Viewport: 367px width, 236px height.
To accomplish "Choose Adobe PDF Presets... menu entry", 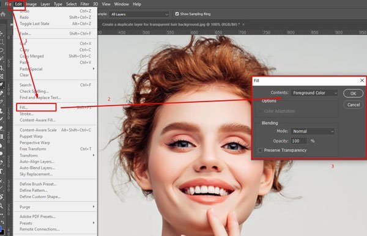I will 56,216.
